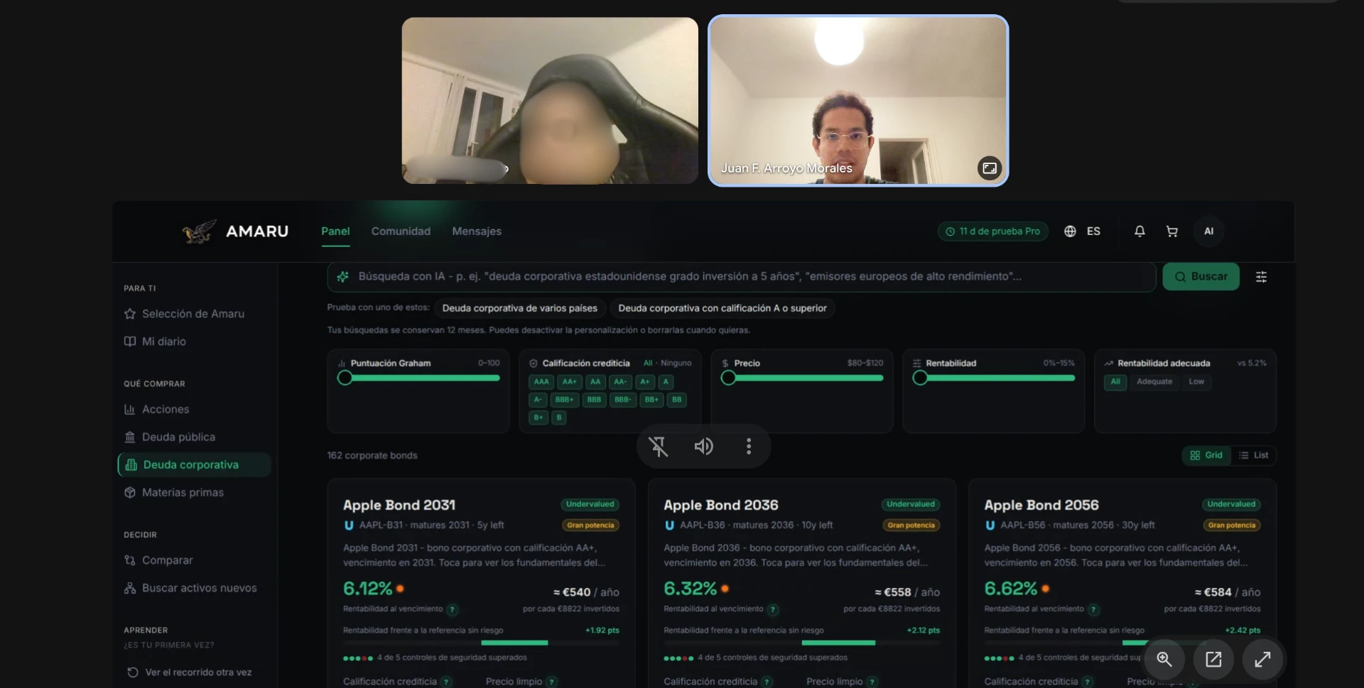Toggle the AAA credit rating chip
This screenshot has height=688, width=1364.
coord(541,382)
